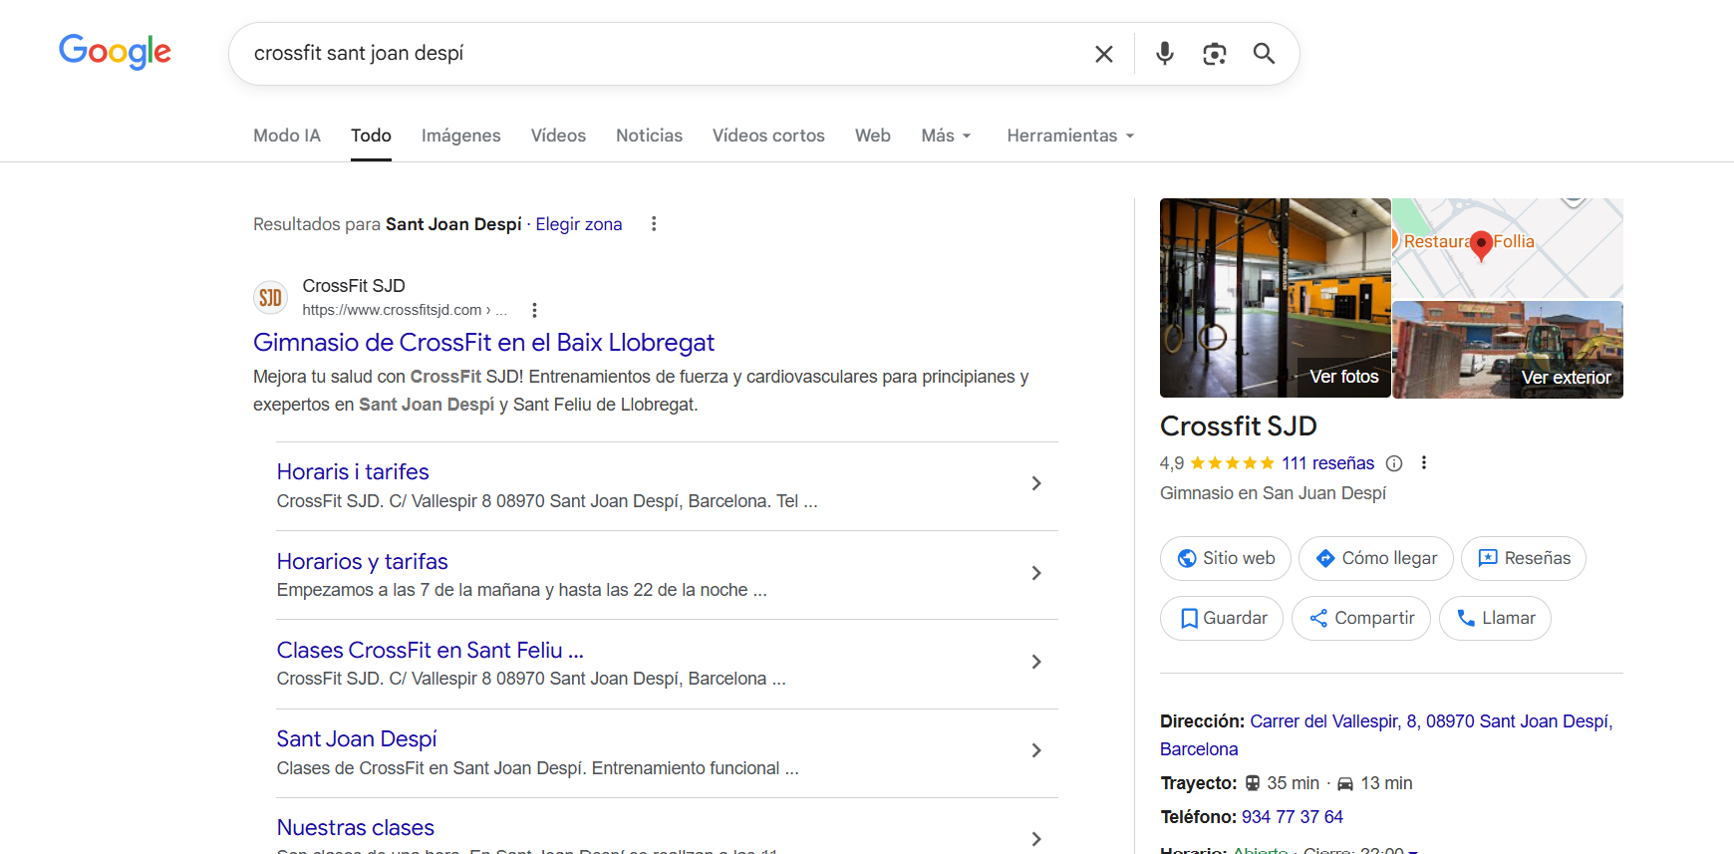Click the CrossFit SJD site name
This screenshot has width=1734, height=854.
pyautogui.click(x=354, y=286)
